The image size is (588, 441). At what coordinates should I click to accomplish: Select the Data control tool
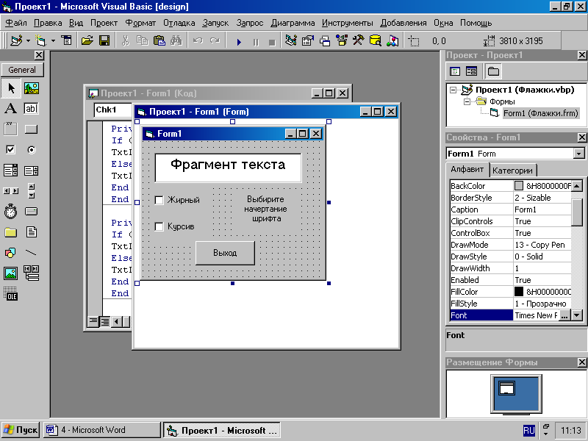[32, 273]
